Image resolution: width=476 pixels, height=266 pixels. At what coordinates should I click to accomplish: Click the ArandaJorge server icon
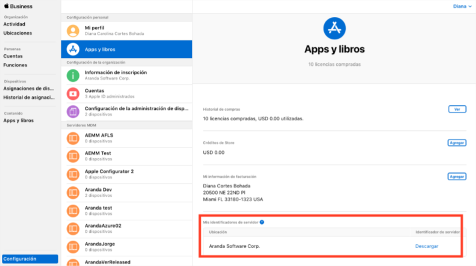click(x=73, y=247)
